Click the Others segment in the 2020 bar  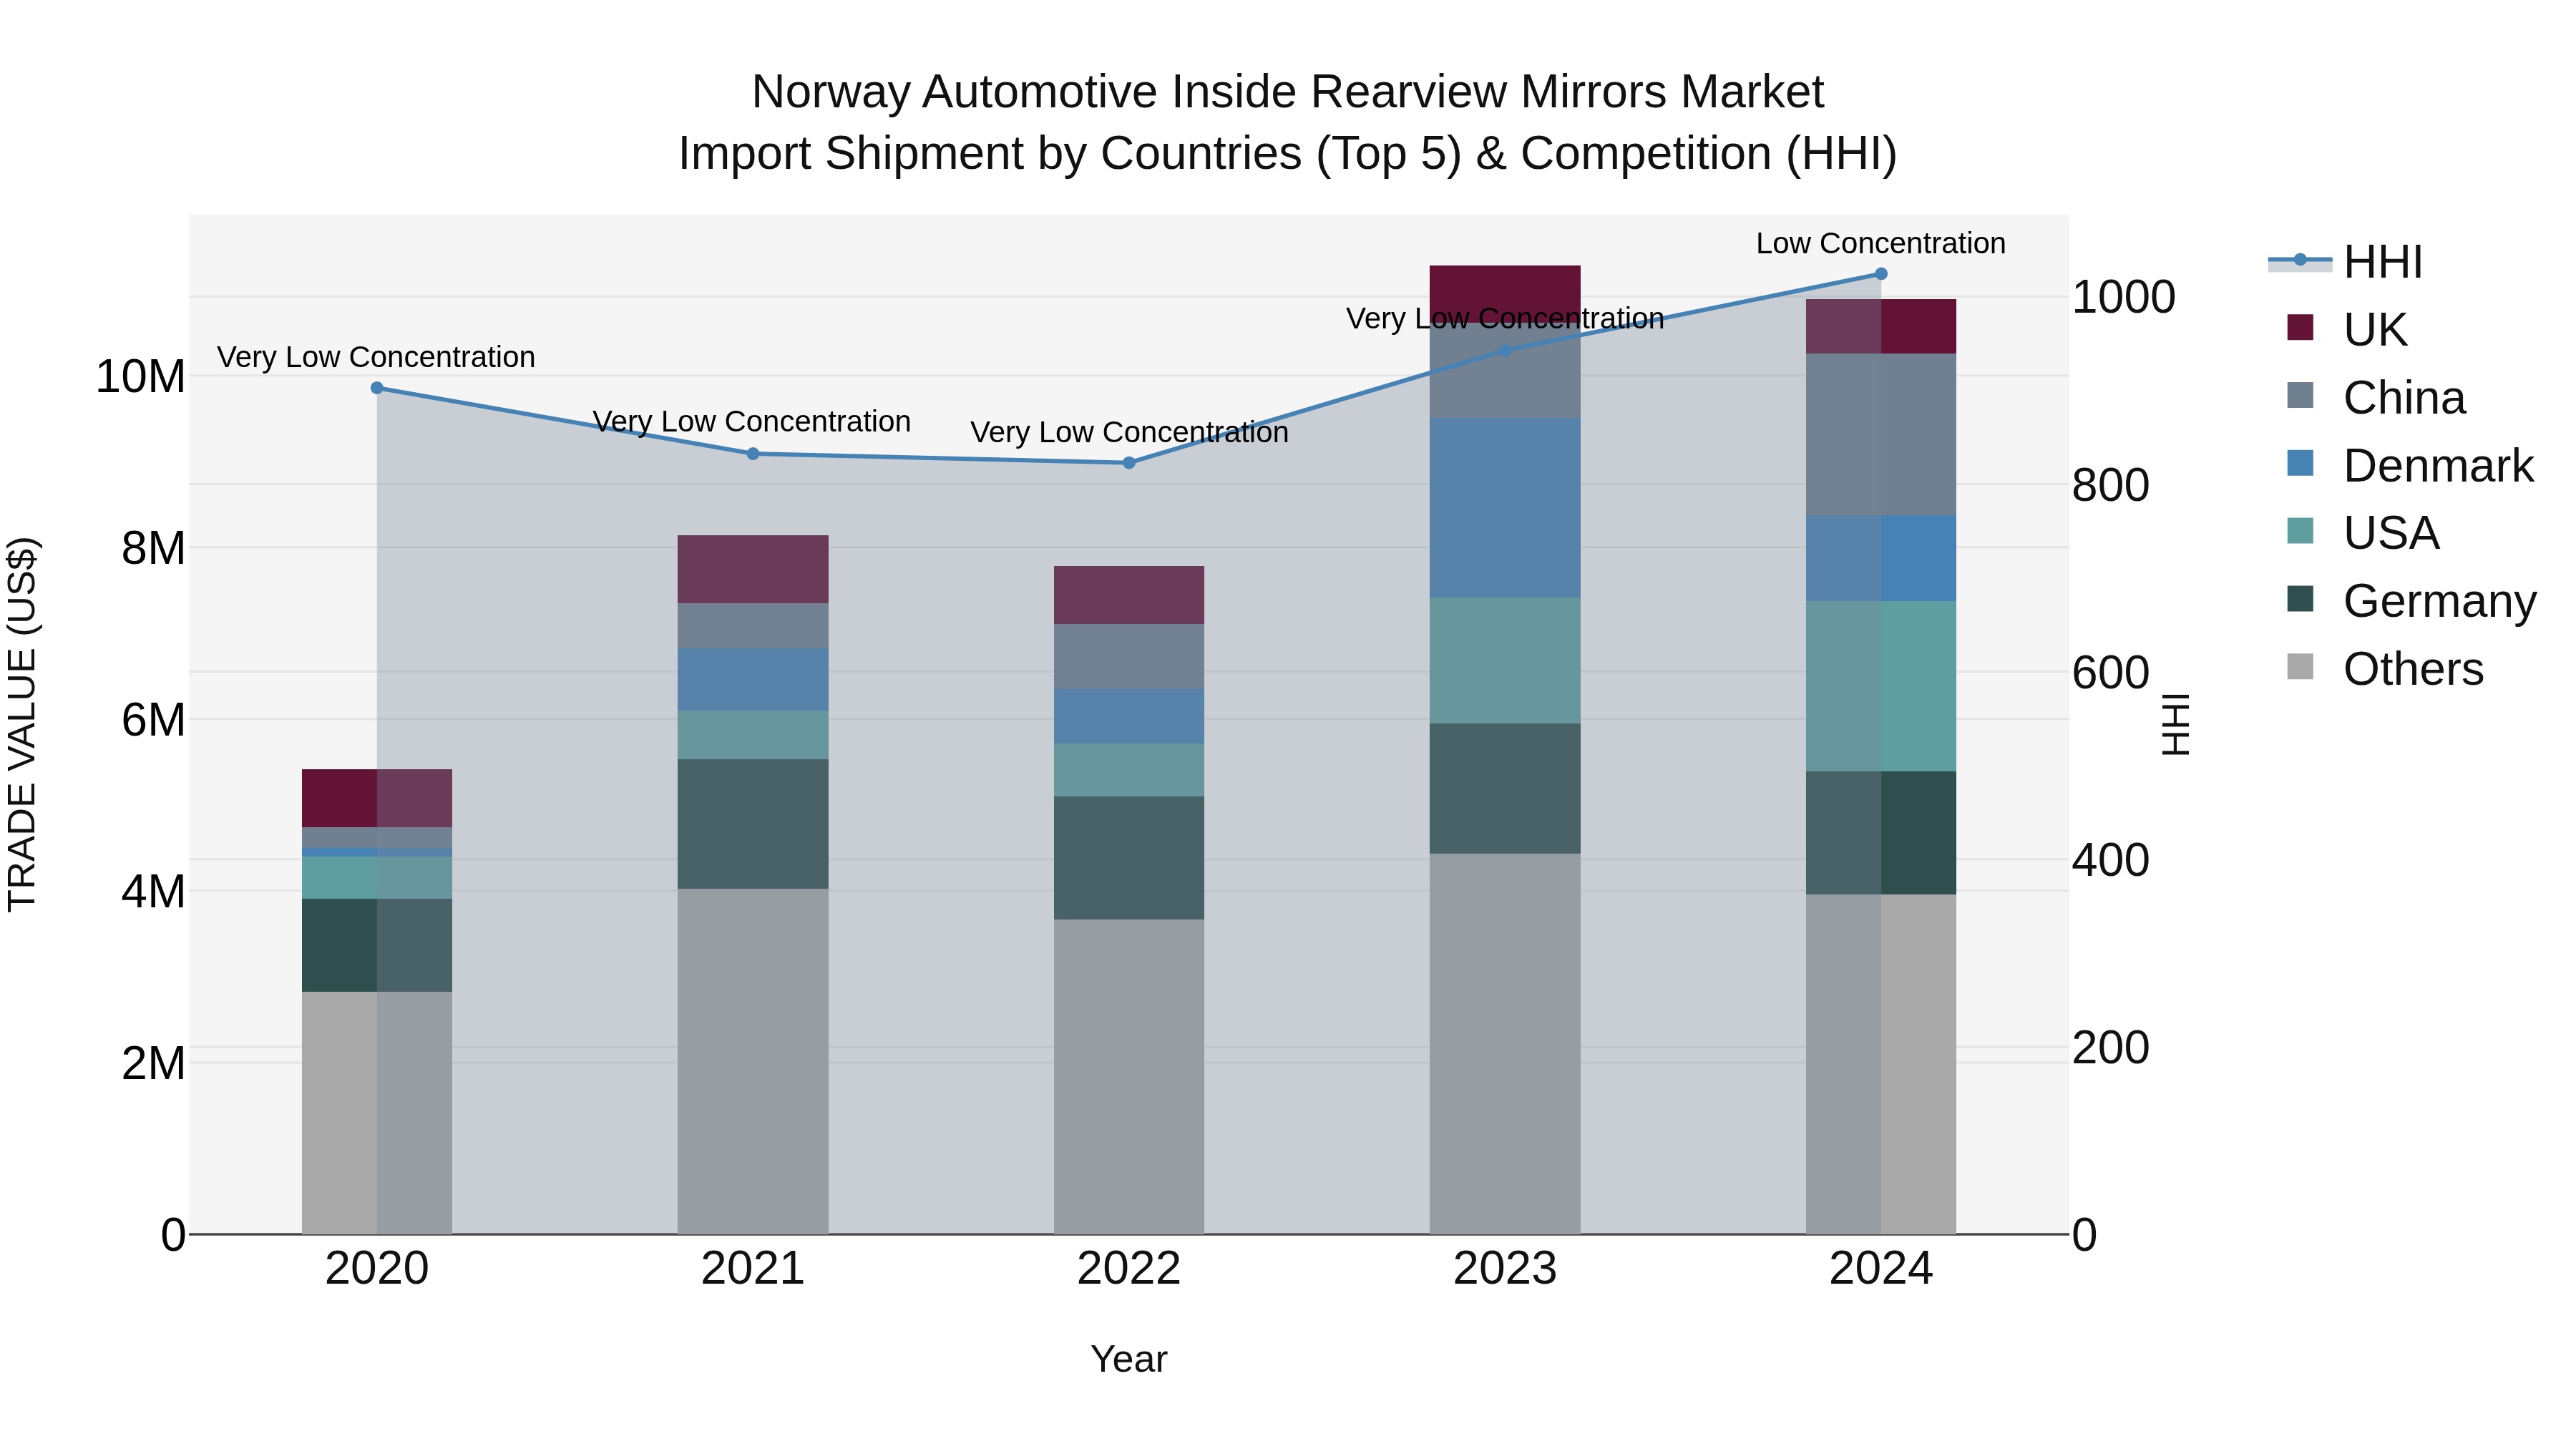(377, 1113)
